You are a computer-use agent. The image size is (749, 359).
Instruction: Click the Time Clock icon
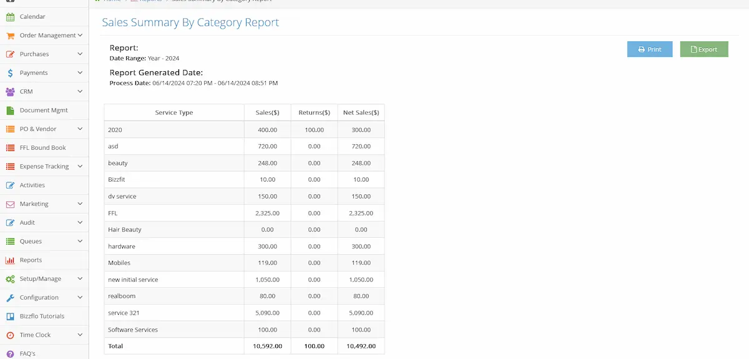coord(10,335)
